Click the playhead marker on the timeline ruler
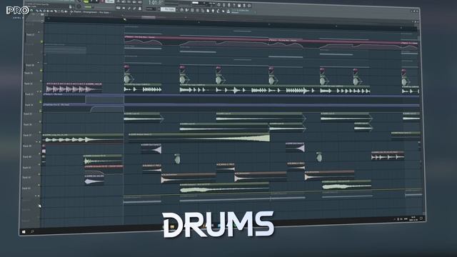This screenshot has width=457, height=257. tap(125, 19)
